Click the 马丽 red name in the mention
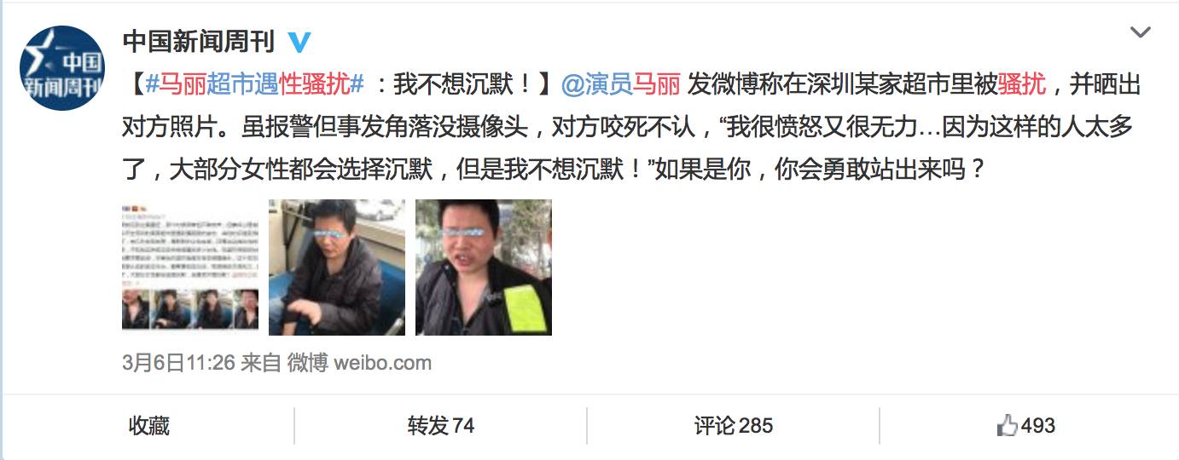 click(656, 83)
